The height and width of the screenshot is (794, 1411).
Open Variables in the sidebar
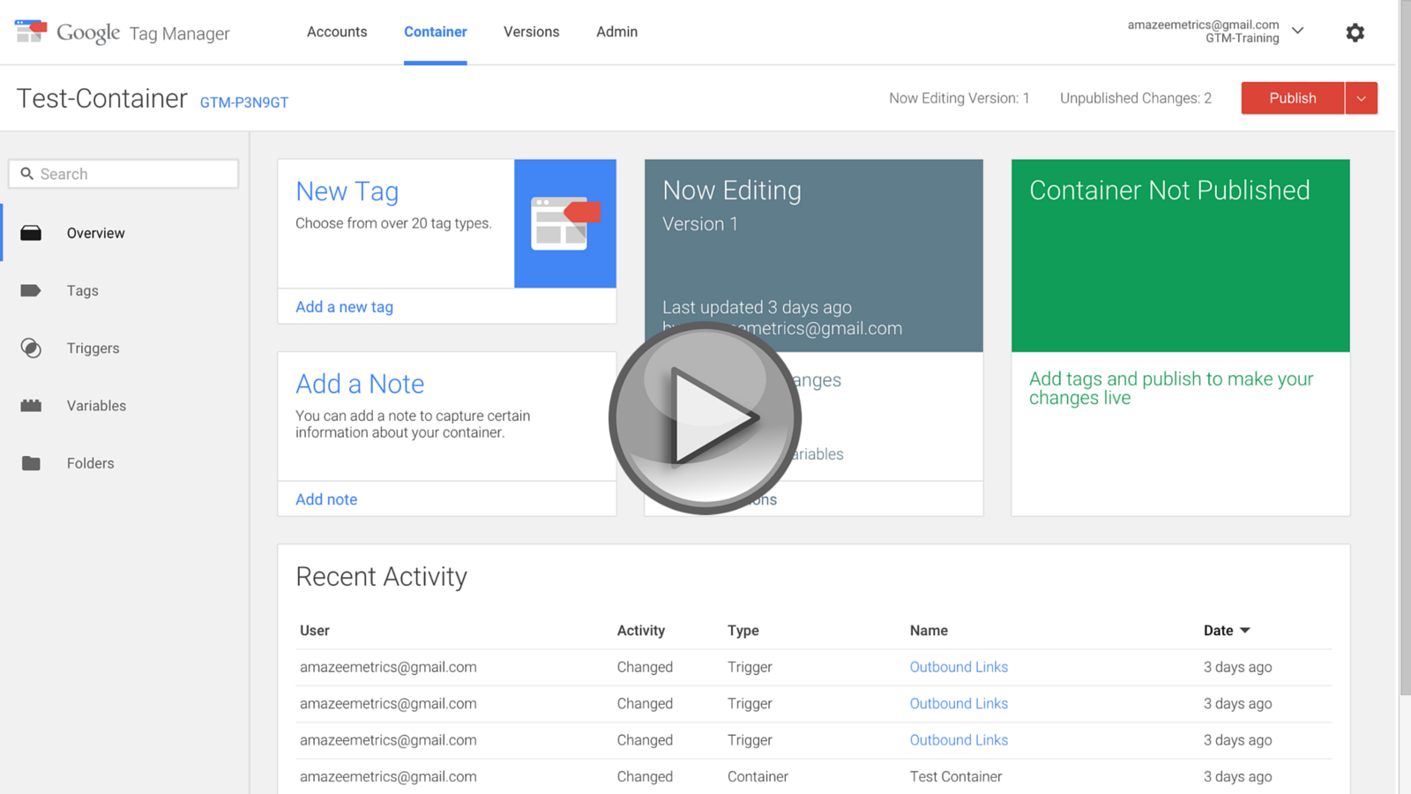97,406
